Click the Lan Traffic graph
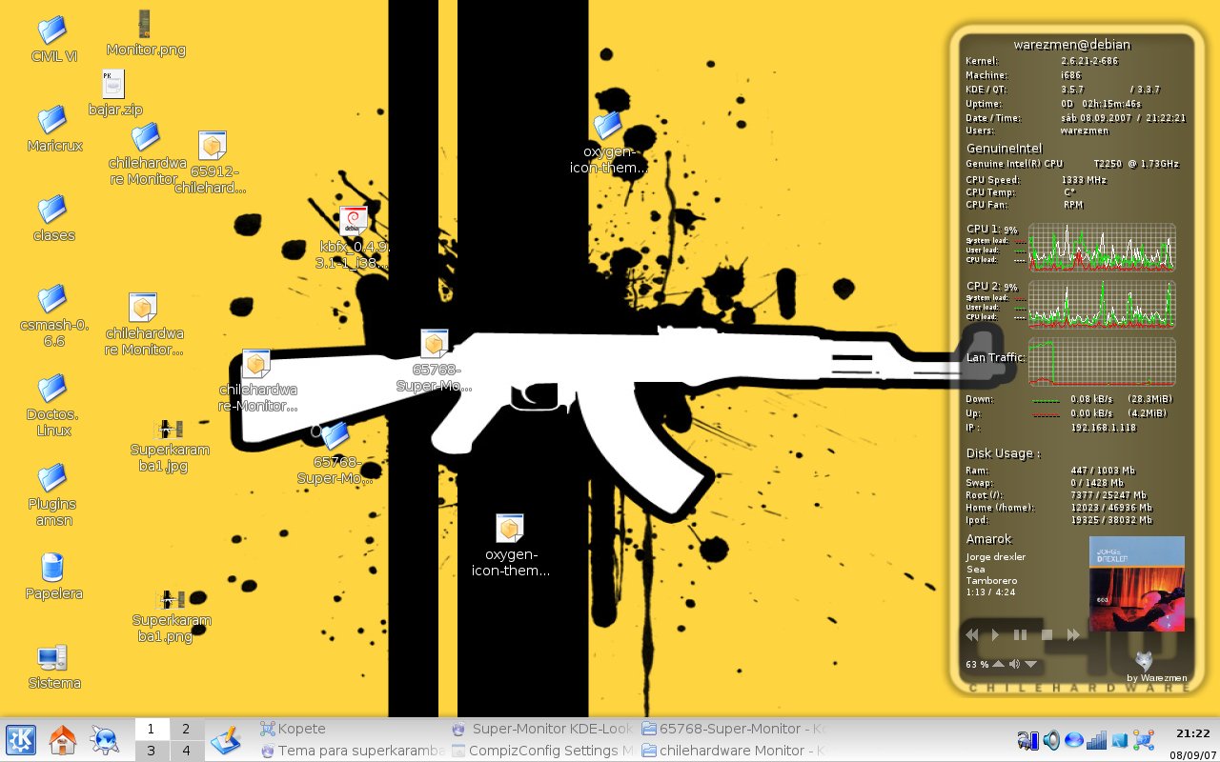Screen dimensions: 1220x762 (x=1102, y=362)
